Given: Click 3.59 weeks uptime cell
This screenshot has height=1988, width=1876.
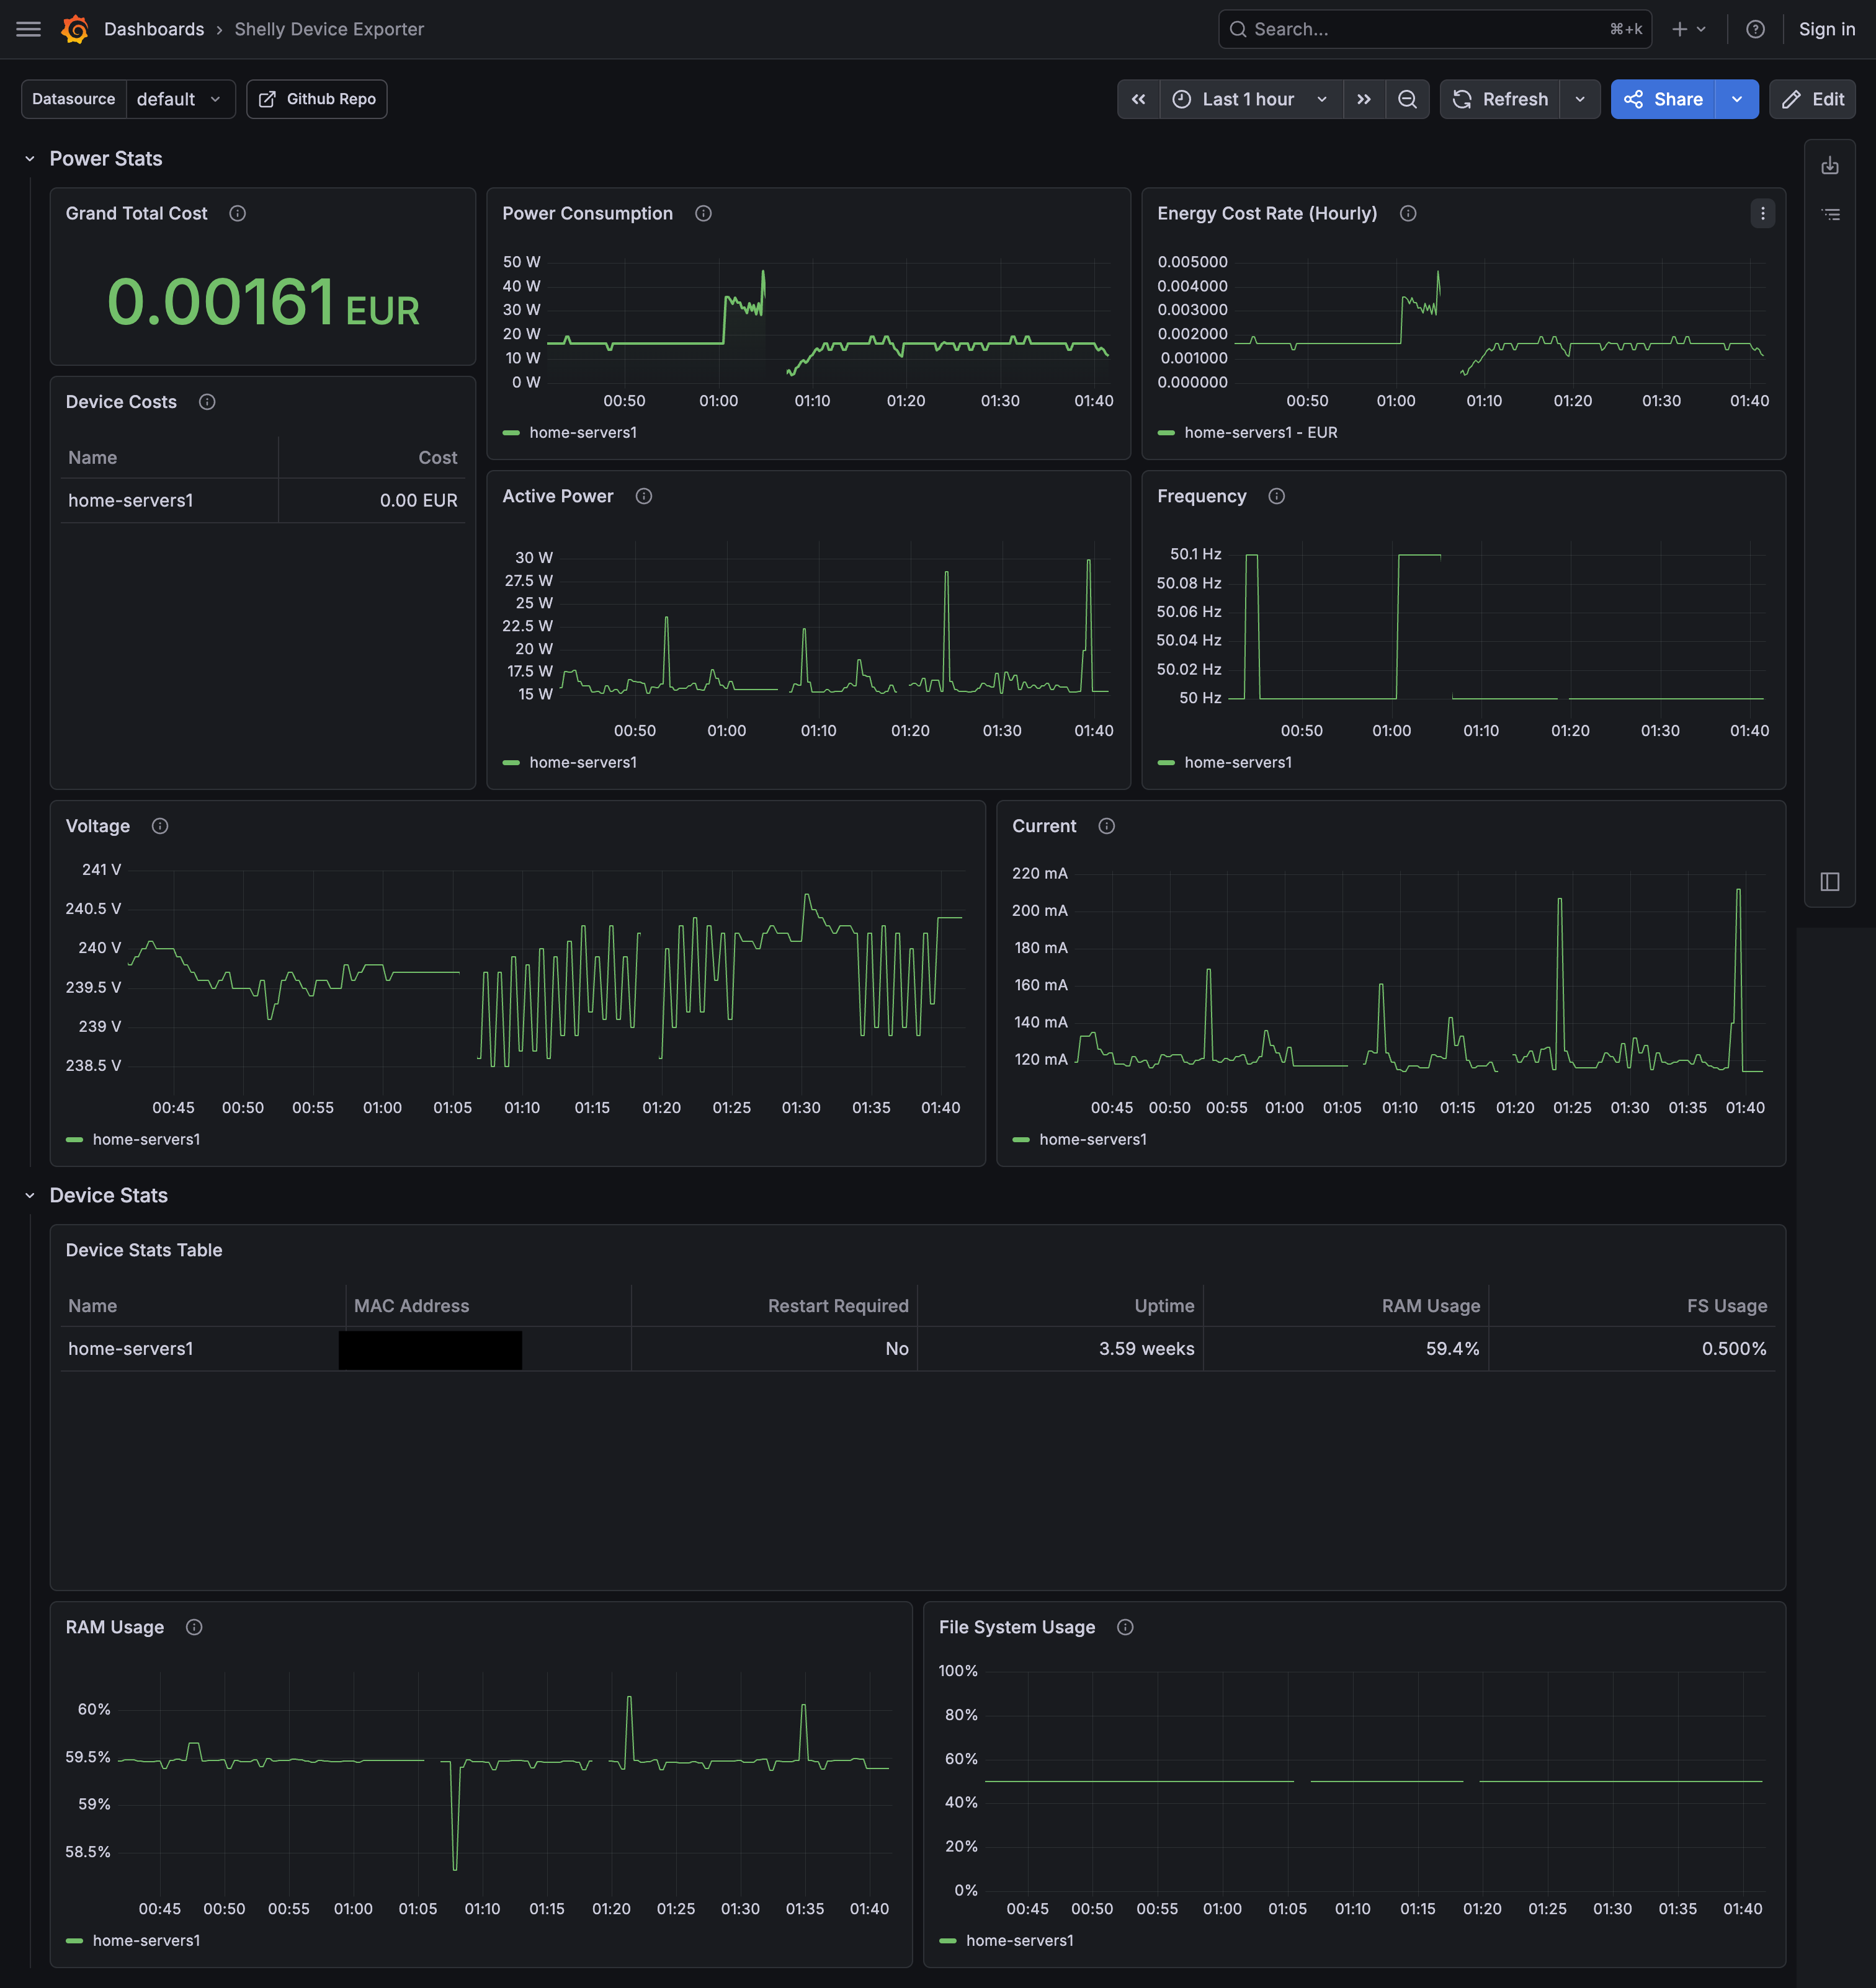Looking at the screenshot, I should coord(1146,1349).
